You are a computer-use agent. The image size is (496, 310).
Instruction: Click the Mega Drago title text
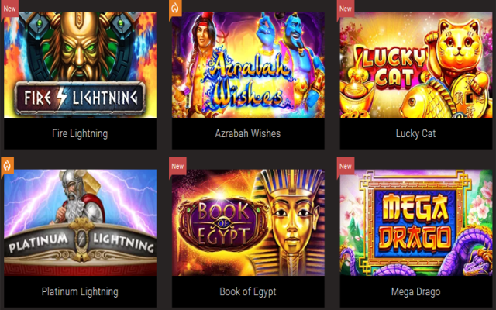tap(415, 291)
